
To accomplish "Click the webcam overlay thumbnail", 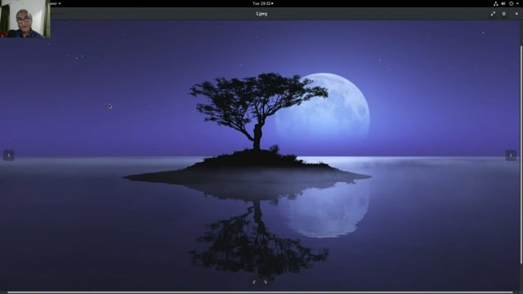I will (25, 19).
